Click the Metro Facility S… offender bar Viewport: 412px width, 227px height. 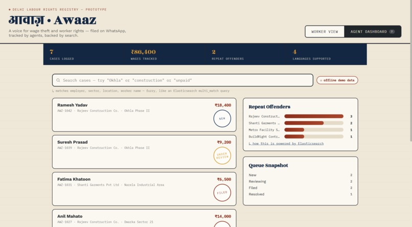pyautogui.click(x=314, y=130)
